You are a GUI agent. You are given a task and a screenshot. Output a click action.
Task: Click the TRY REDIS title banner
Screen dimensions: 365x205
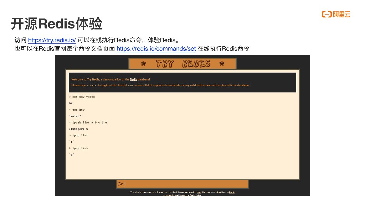point(182,63)
